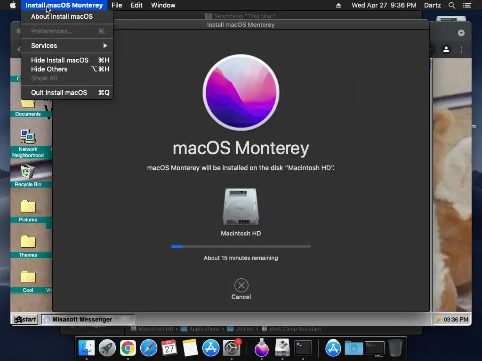Open Calendar from the Dock
This screenshot has width=482, height=361.
pos(169,348)
